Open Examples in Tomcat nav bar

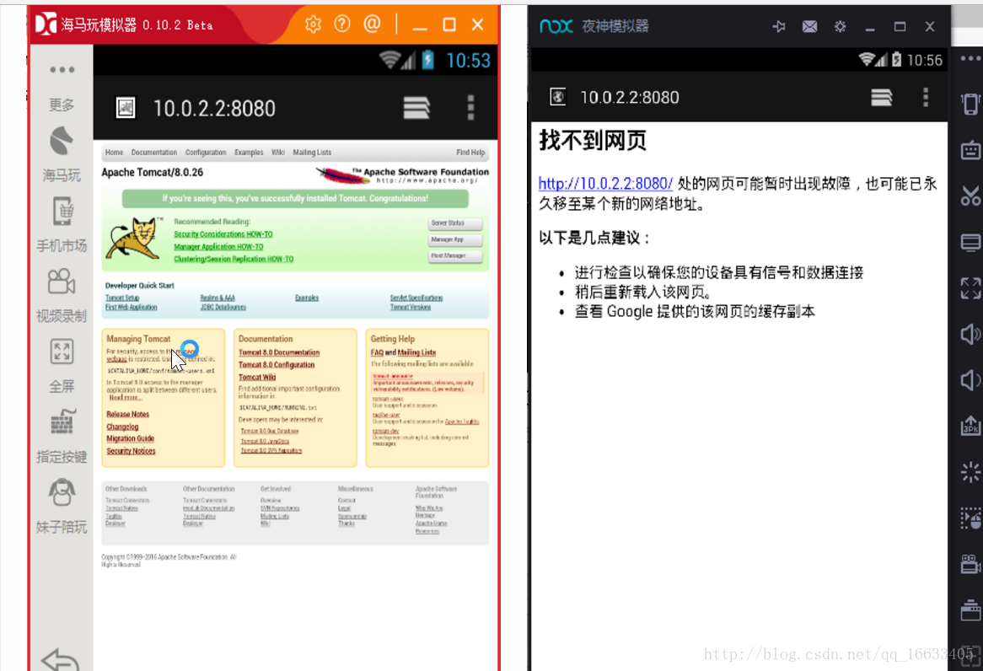(x=249, y=153)
